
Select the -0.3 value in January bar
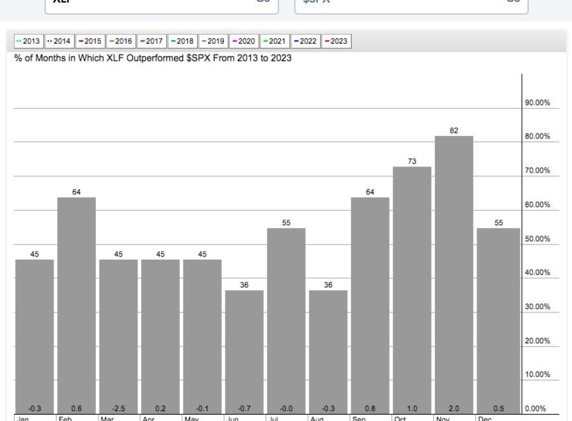35,408
